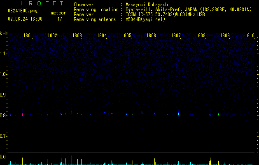
Task: Click the kHz axis unit label
Action: (4, 33)
